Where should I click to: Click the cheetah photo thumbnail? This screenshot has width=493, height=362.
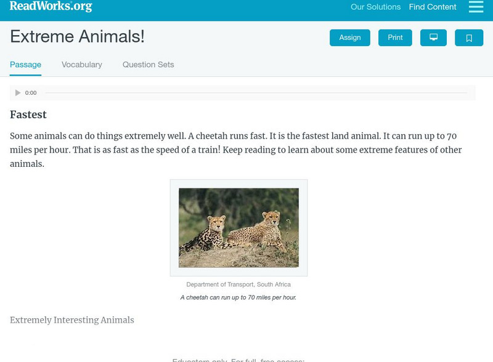[238, 228]
